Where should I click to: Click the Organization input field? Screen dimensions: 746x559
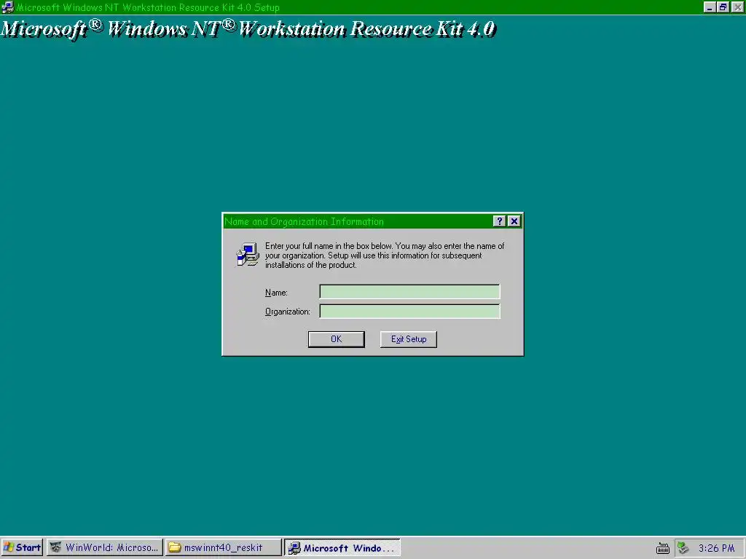[409, 311]
